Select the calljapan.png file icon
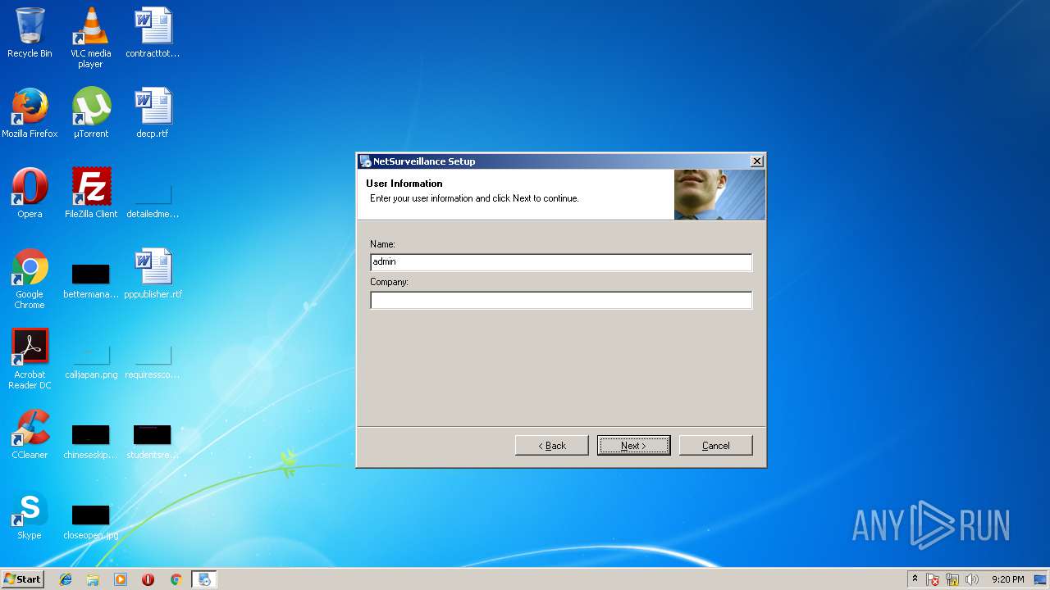Screen dimensions: 1050x590 click(90, 361)
